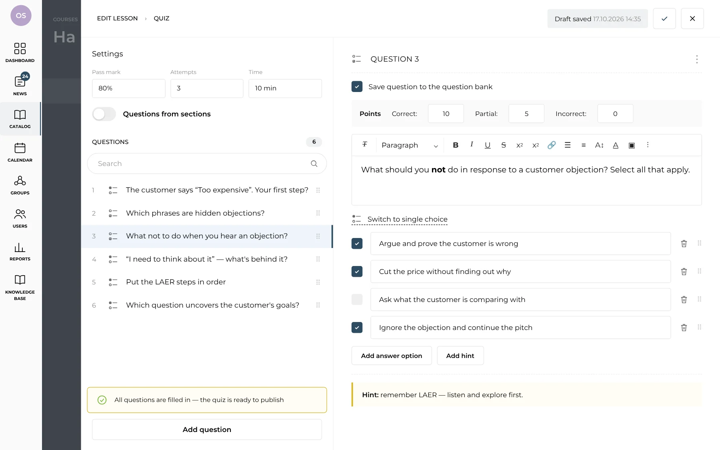Open the Paragraph style dropdown
This screenshot has width=720, height=450.
pyautogui.click(x=410, y=145)
